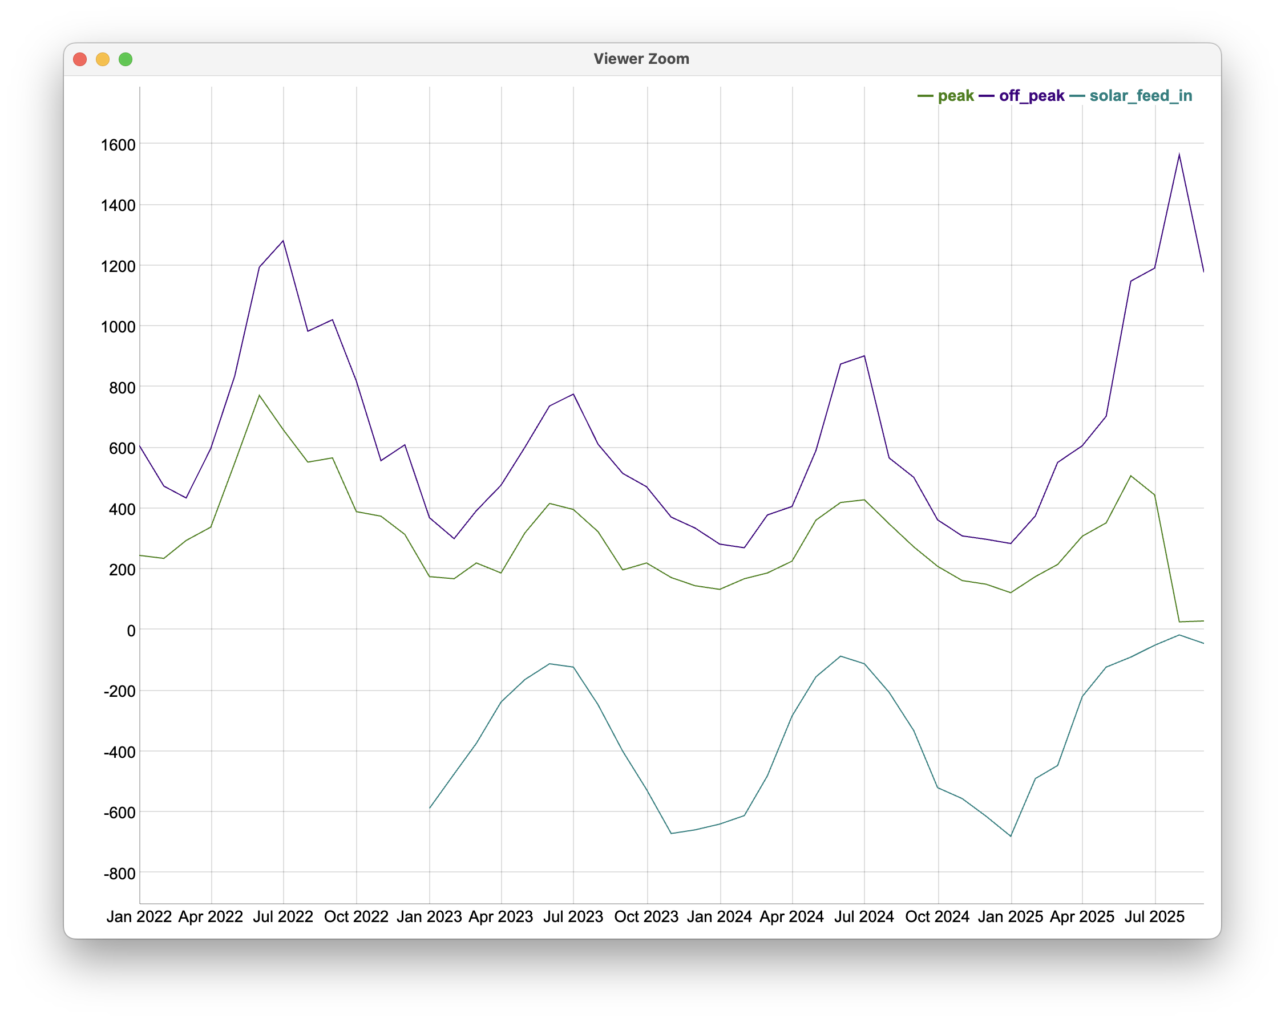This screenshot has height=1023, width=1285.
Task: Click the 1600 y-axis tick label
Action: pyautogui.click(x=118, y=145)
